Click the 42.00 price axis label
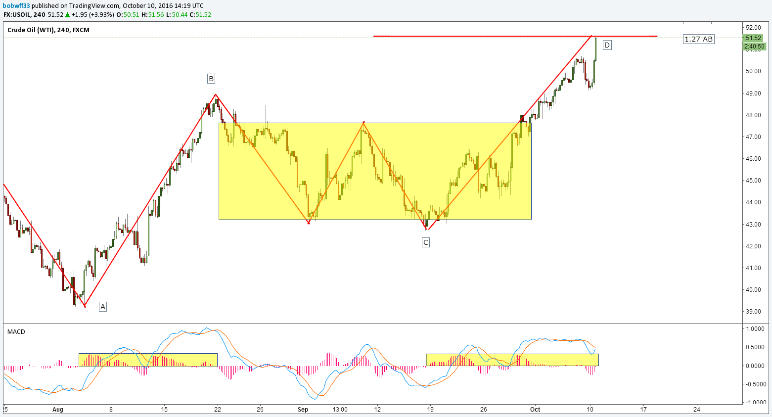This screenshot has width=772, height=417. click(754, 246)
